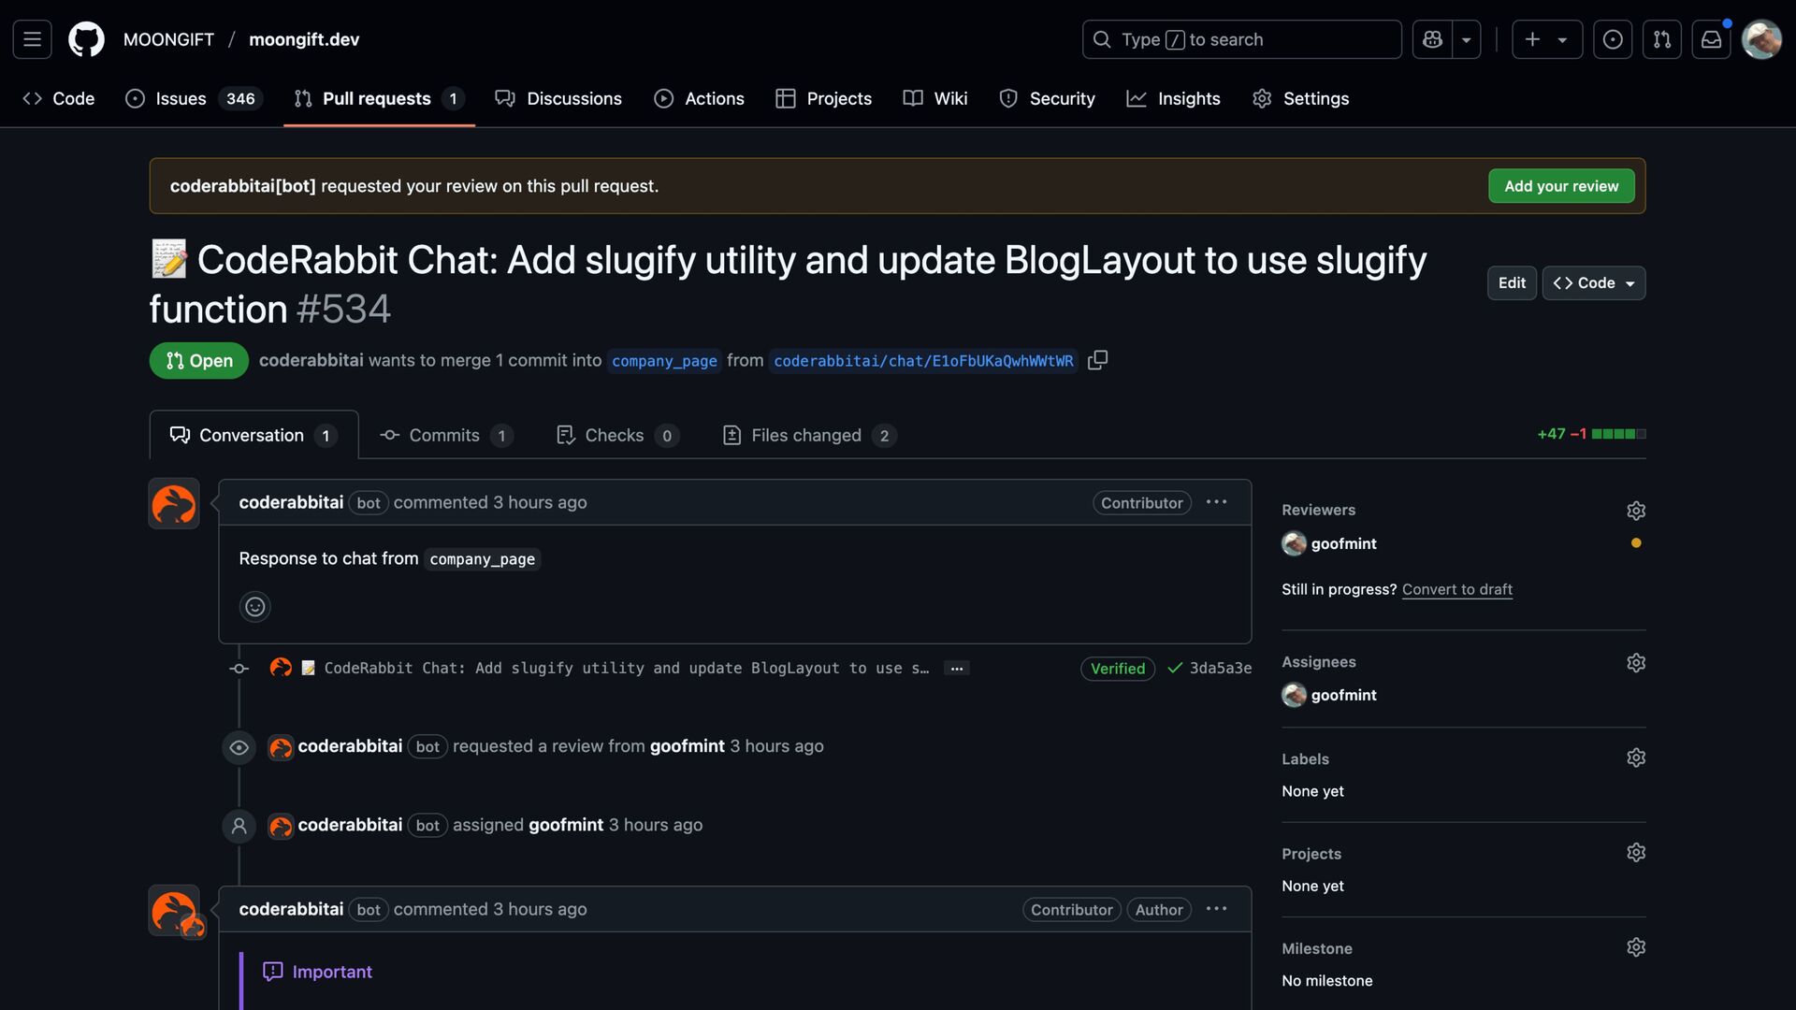Viewport: 1796px width, 1010px height.
Task: Open the hamburger navigation menu
Action: 32,39
